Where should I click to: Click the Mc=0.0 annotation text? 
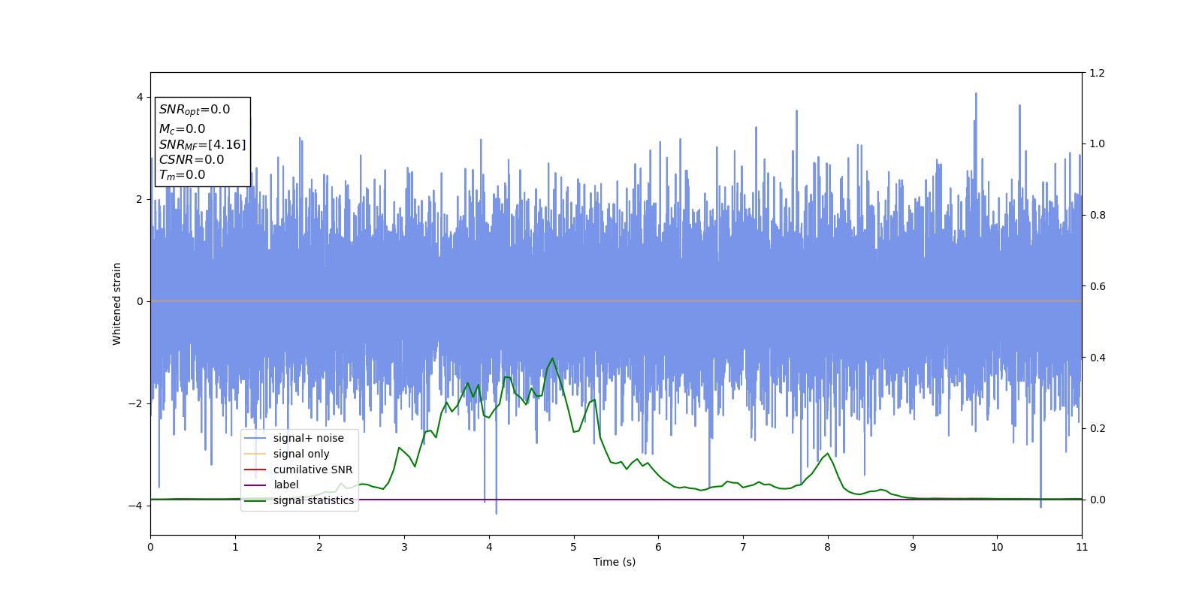point(182,129)
